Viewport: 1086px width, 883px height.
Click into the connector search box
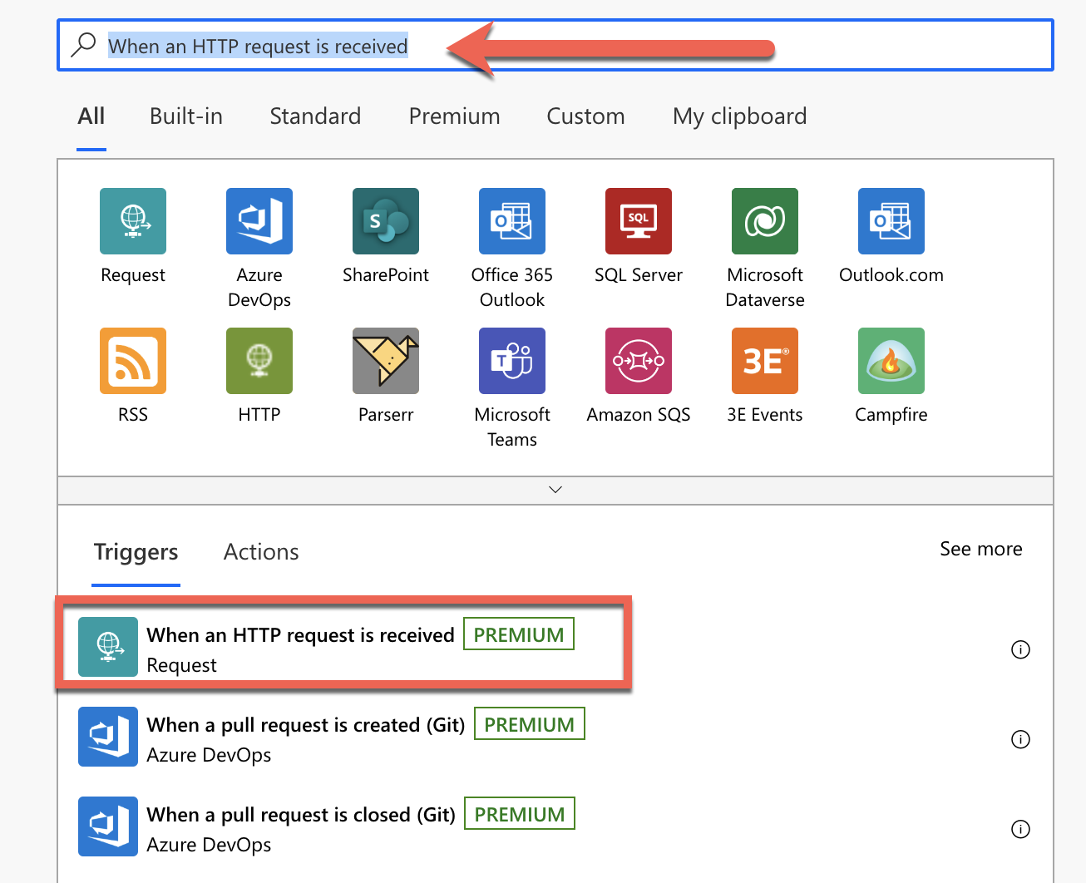click(555, 45)
